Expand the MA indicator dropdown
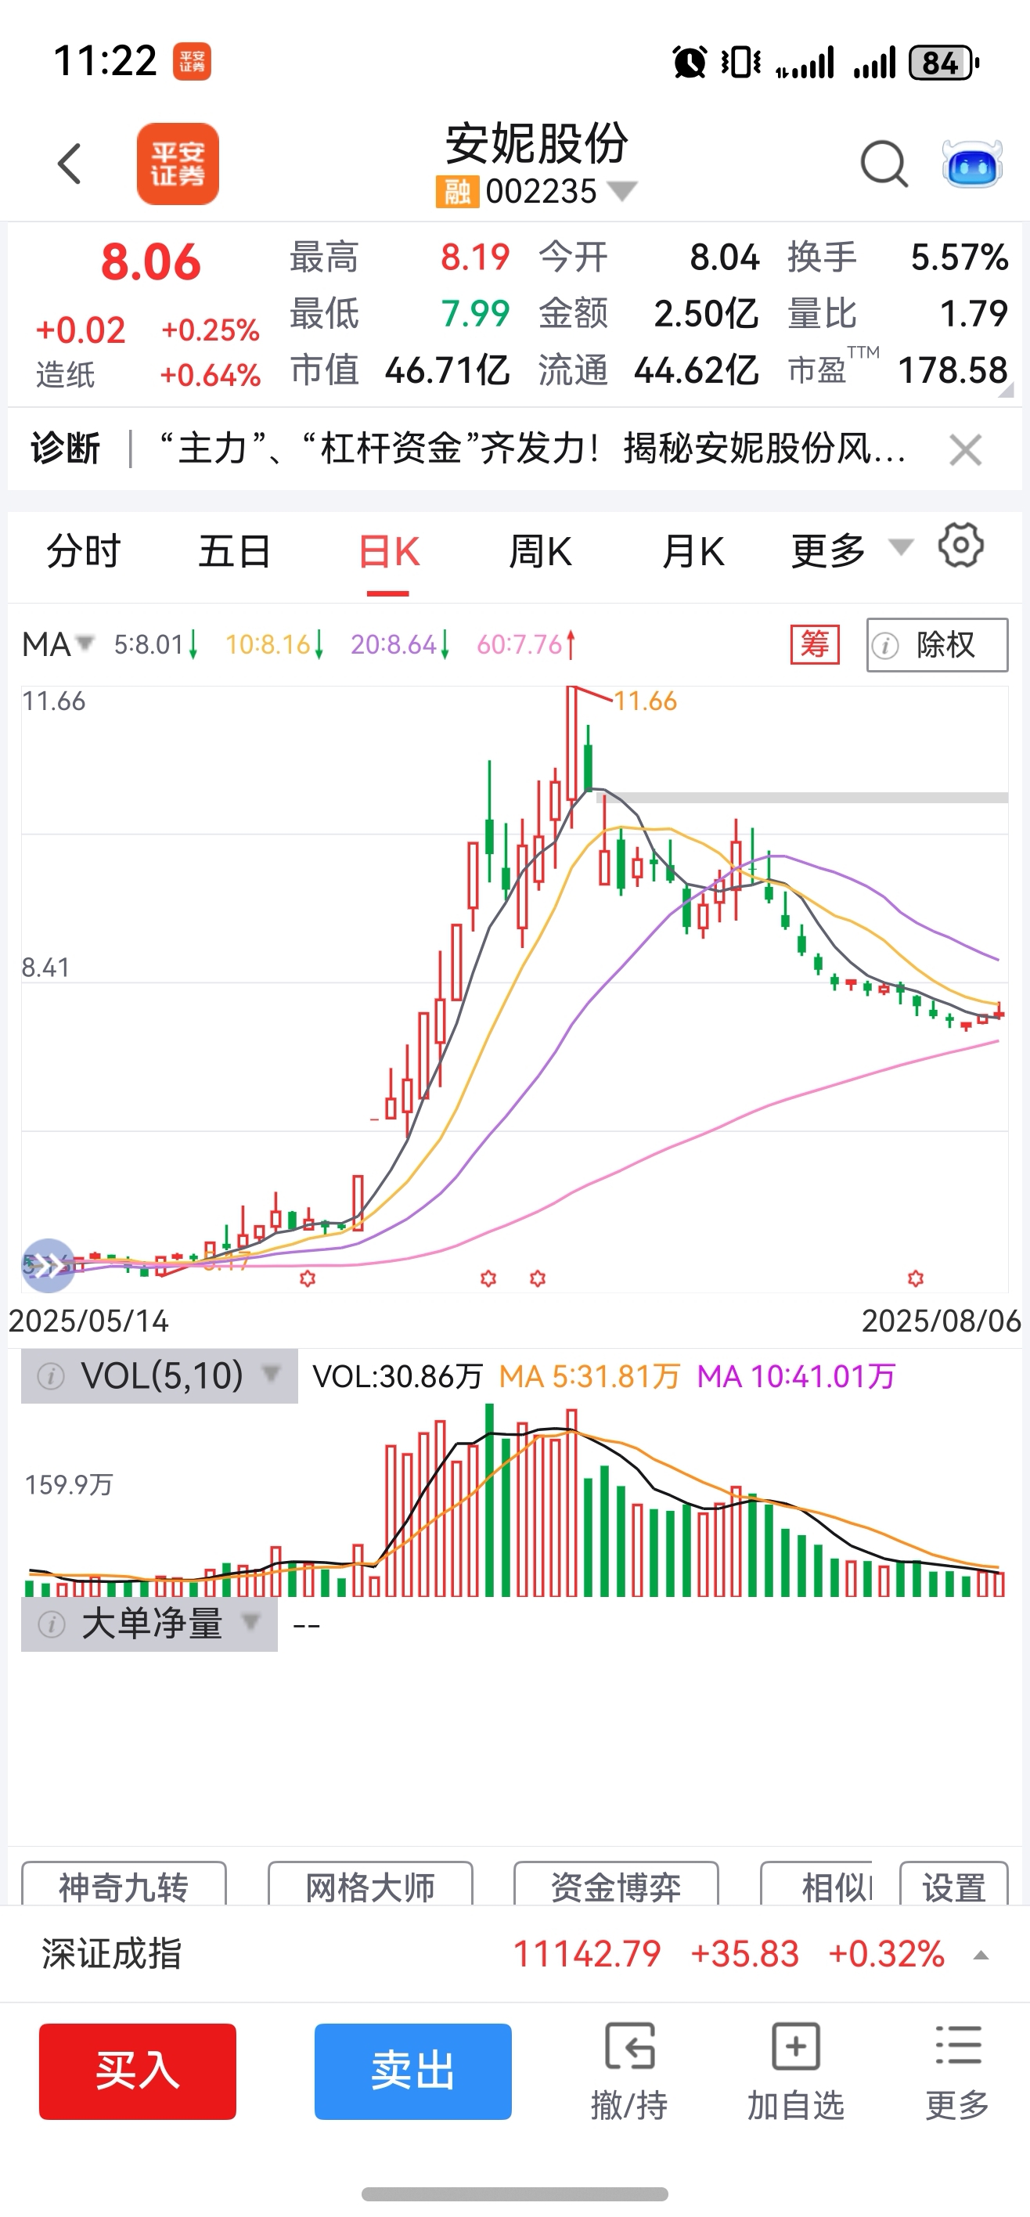Viewport: 1030px width, 2217px height. pyautogui.click(x=58, y=643)
